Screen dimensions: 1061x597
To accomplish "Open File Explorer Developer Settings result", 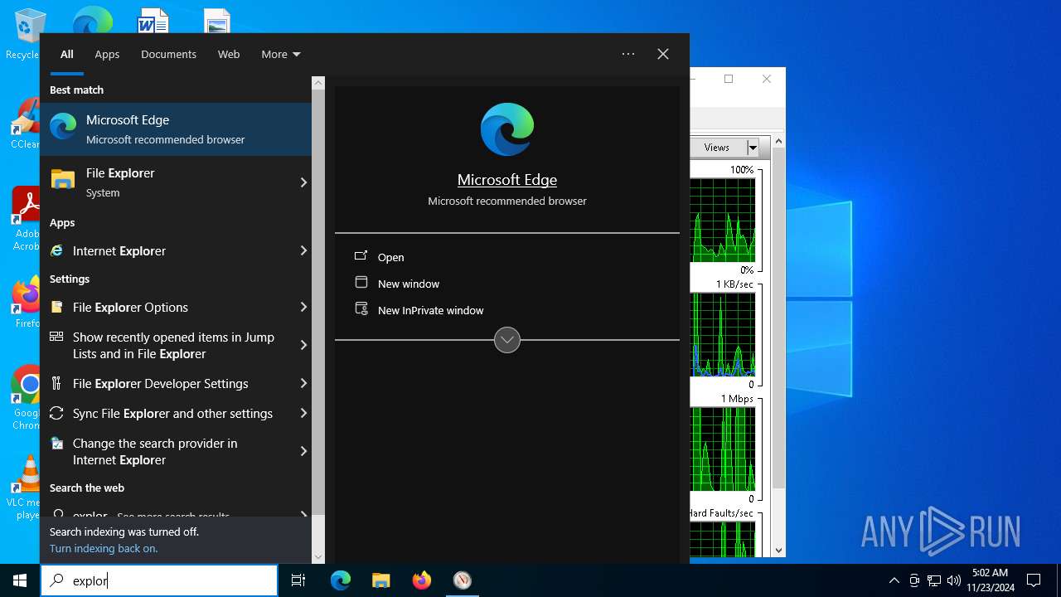I will [x=166, y=383].
